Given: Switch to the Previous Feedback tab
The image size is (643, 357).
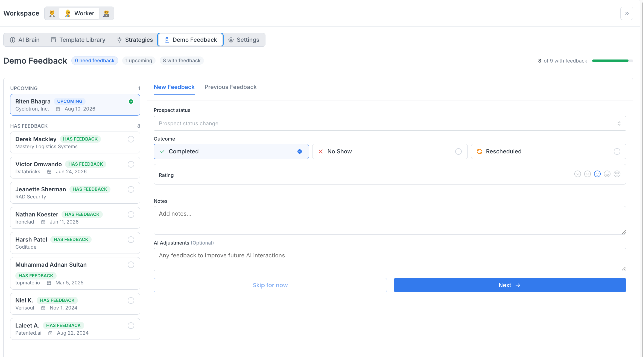Looking at the screenshot, I should coord(230,87).
